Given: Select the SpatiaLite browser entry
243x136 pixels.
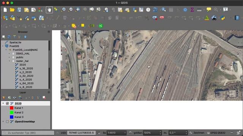Looking at the screenshot, I should (15, 42).
